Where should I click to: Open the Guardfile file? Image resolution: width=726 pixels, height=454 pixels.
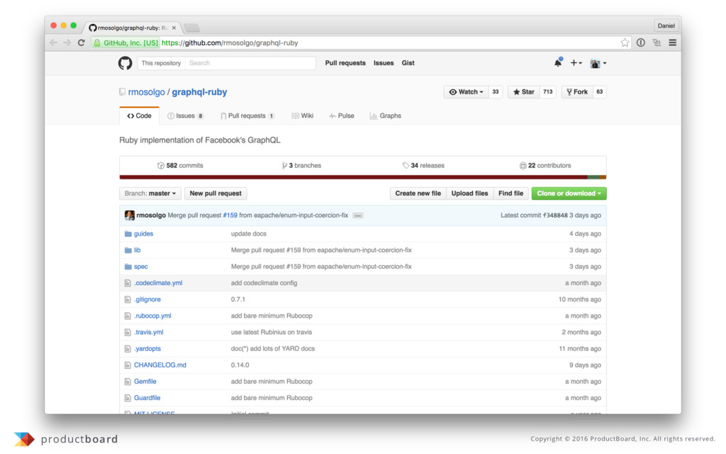click(x=147, y=398)
